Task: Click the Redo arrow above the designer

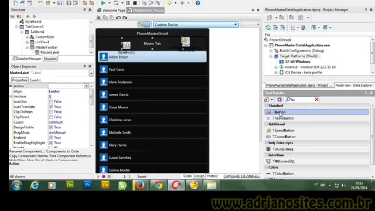Action: click(x=125, y=18)
